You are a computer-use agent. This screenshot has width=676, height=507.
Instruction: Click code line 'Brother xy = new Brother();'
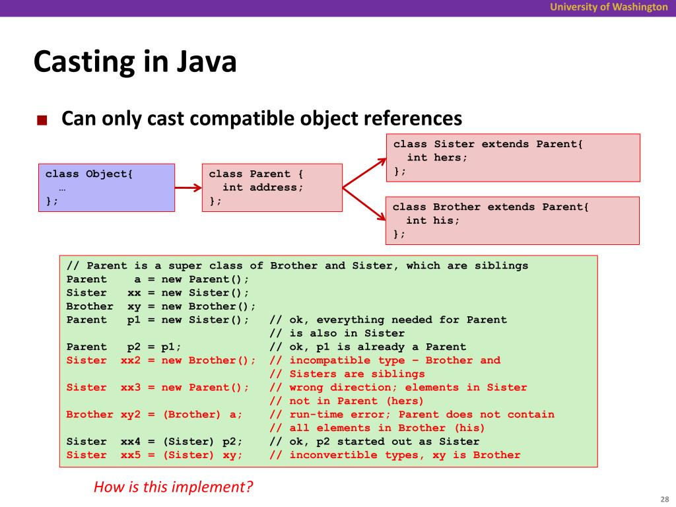click(161, 306)
